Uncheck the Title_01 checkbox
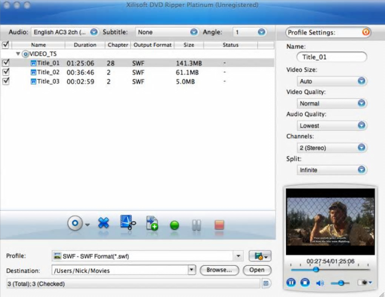The height and width of the screenshot is (297, 385). [x=6, y=63]
